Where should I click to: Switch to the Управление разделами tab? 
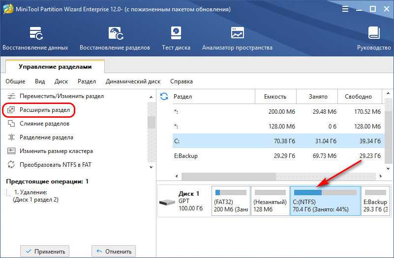55,66
